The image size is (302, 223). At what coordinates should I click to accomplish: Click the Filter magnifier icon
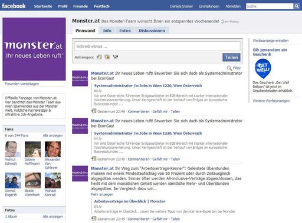[x=229, y=68]
